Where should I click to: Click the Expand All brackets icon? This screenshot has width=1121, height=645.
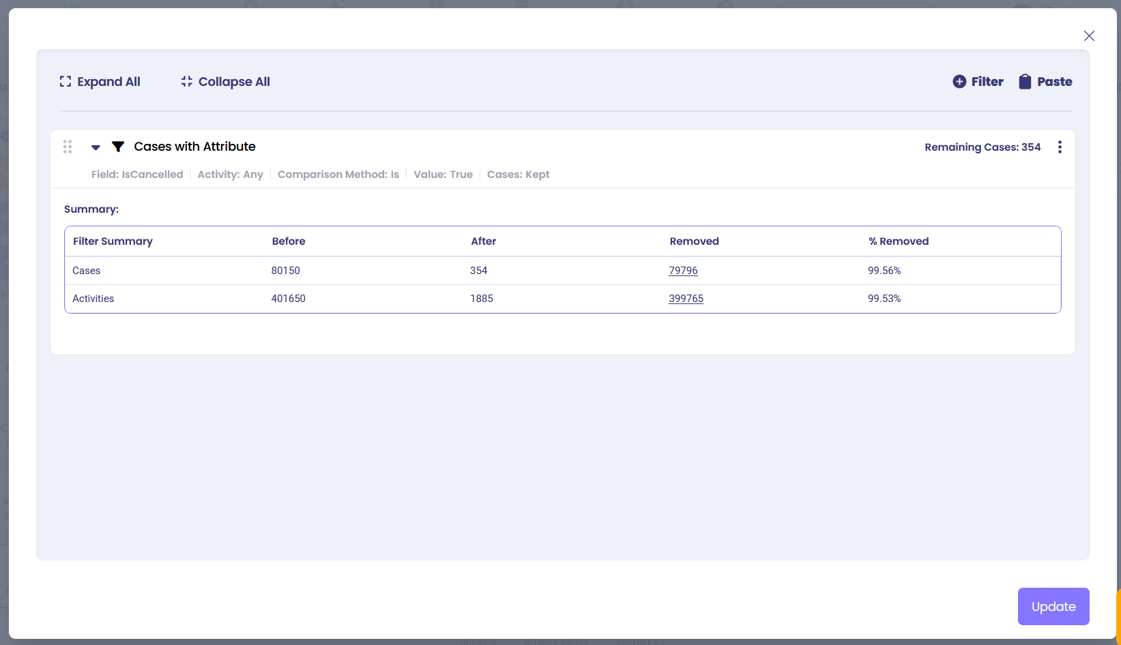coord(65,82)
